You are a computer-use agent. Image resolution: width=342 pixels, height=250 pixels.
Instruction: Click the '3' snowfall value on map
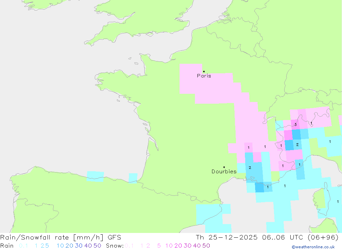coord(295,124)
